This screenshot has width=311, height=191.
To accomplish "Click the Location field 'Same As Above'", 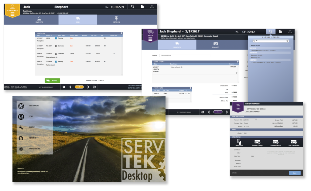I will (x=185, y=55).
